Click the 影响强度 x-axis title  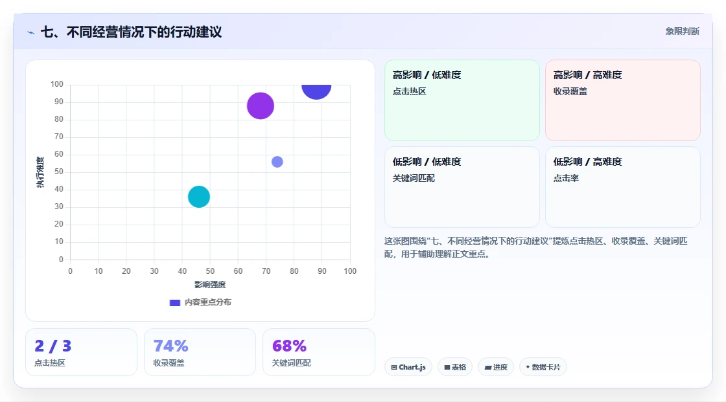pos(210,284)
